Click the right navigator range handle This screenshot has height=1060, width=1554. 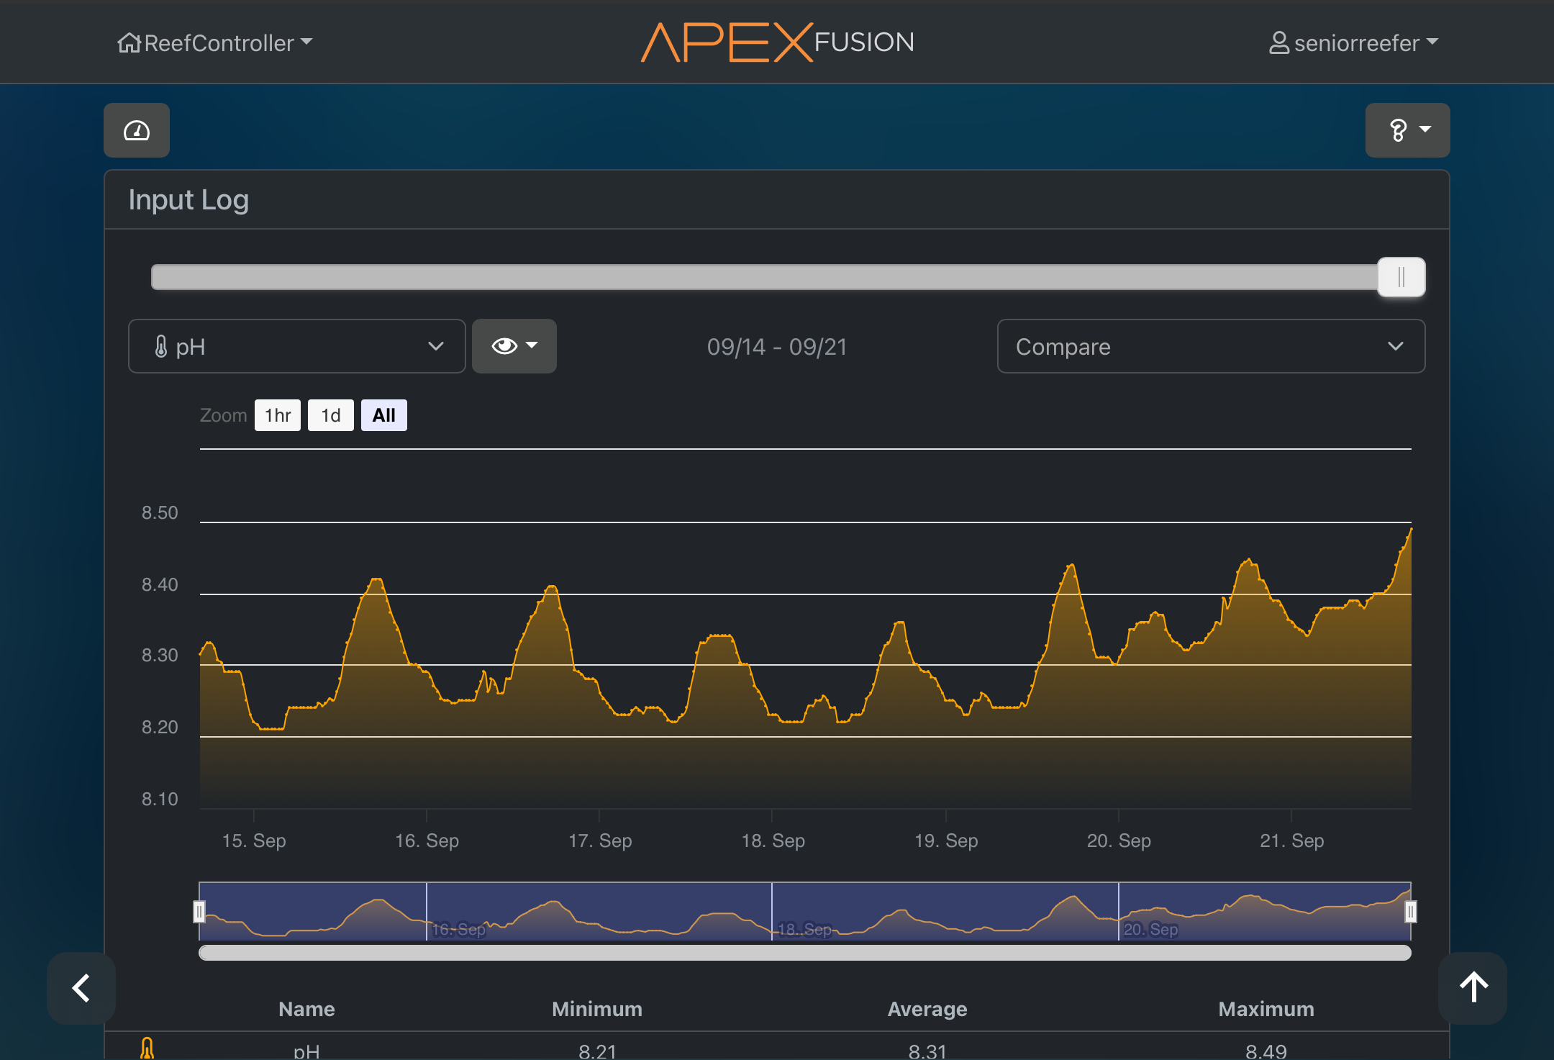click(1410, 912)
